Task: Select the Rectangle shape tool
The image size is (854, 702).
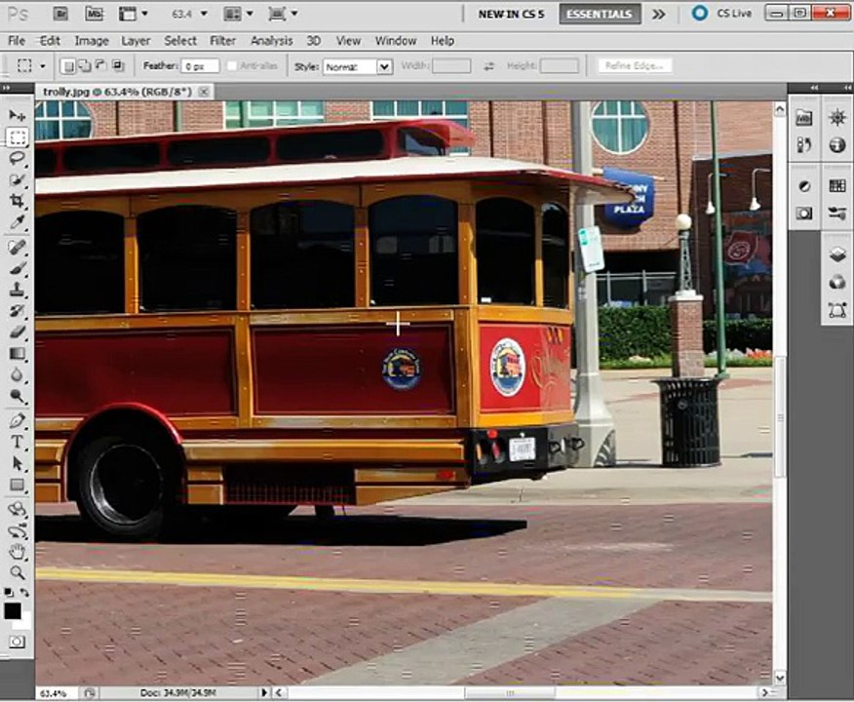Action: tap(17, 485)
